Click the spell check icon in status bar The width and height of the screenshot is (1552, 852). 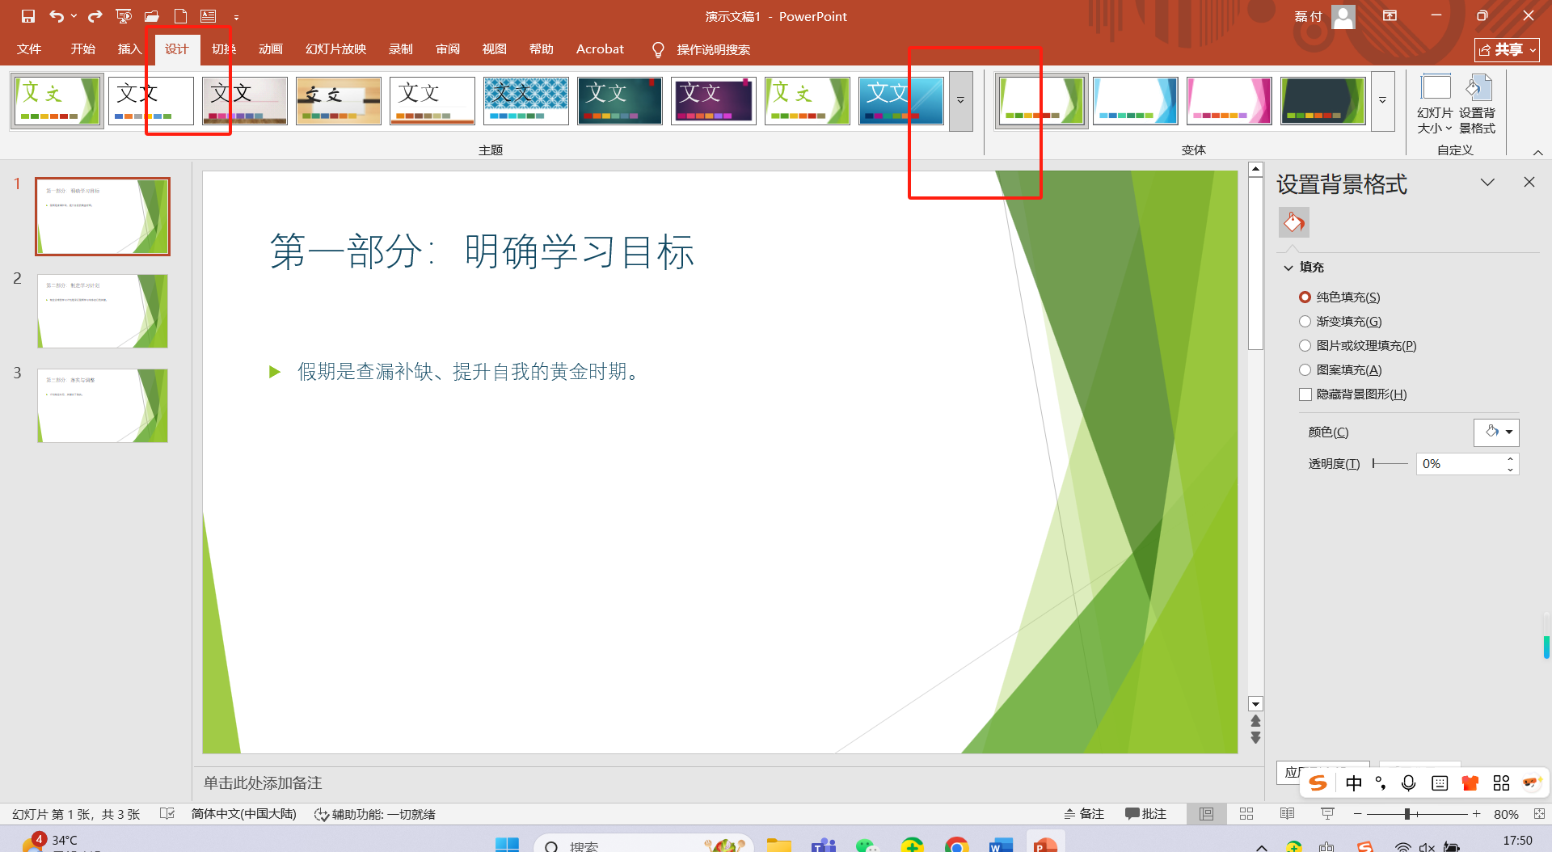point(167,814)
